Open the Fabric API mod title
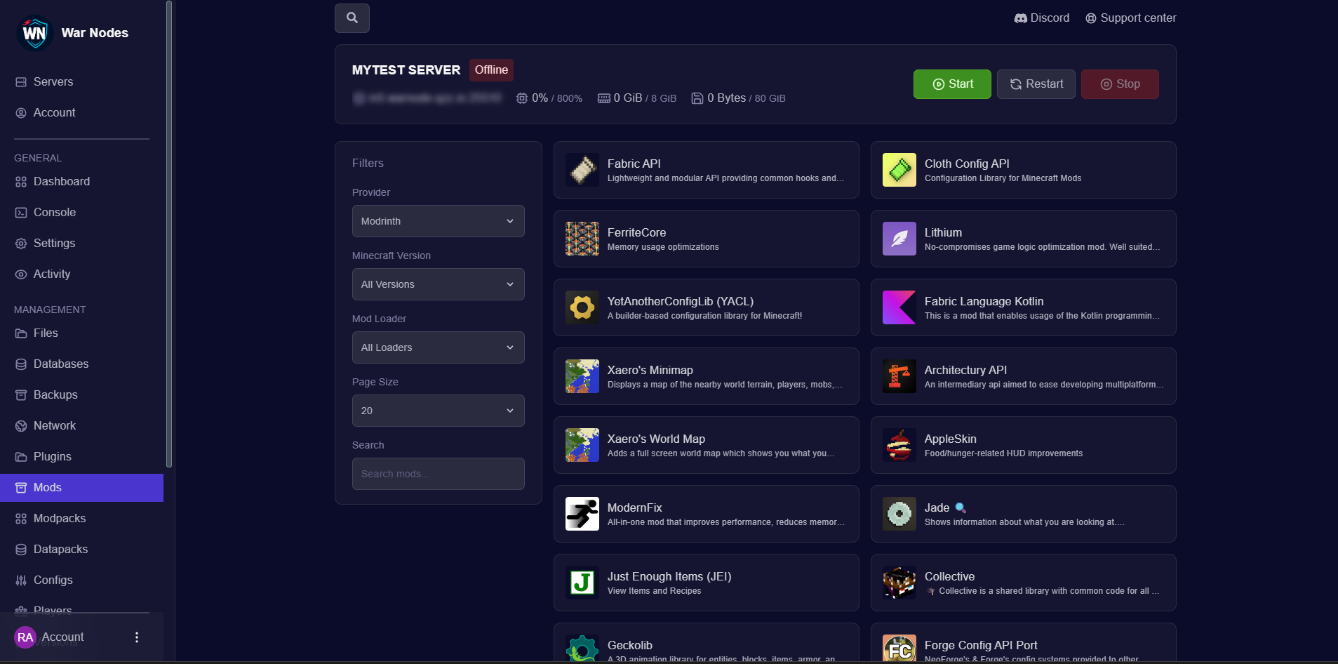 [x=634, y=164]
